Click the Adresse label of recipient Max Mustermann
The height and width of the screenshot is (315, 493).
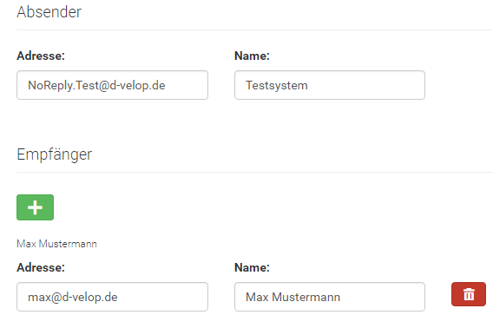[41, 267]
